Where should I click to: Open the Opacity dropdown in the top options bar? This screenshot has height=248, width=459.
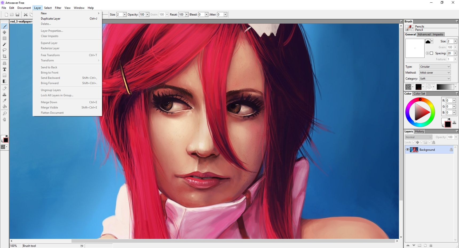(147, 15)
